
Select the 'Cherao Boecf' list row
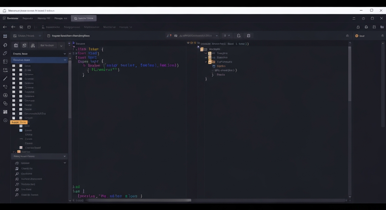[x=33, y=148]
